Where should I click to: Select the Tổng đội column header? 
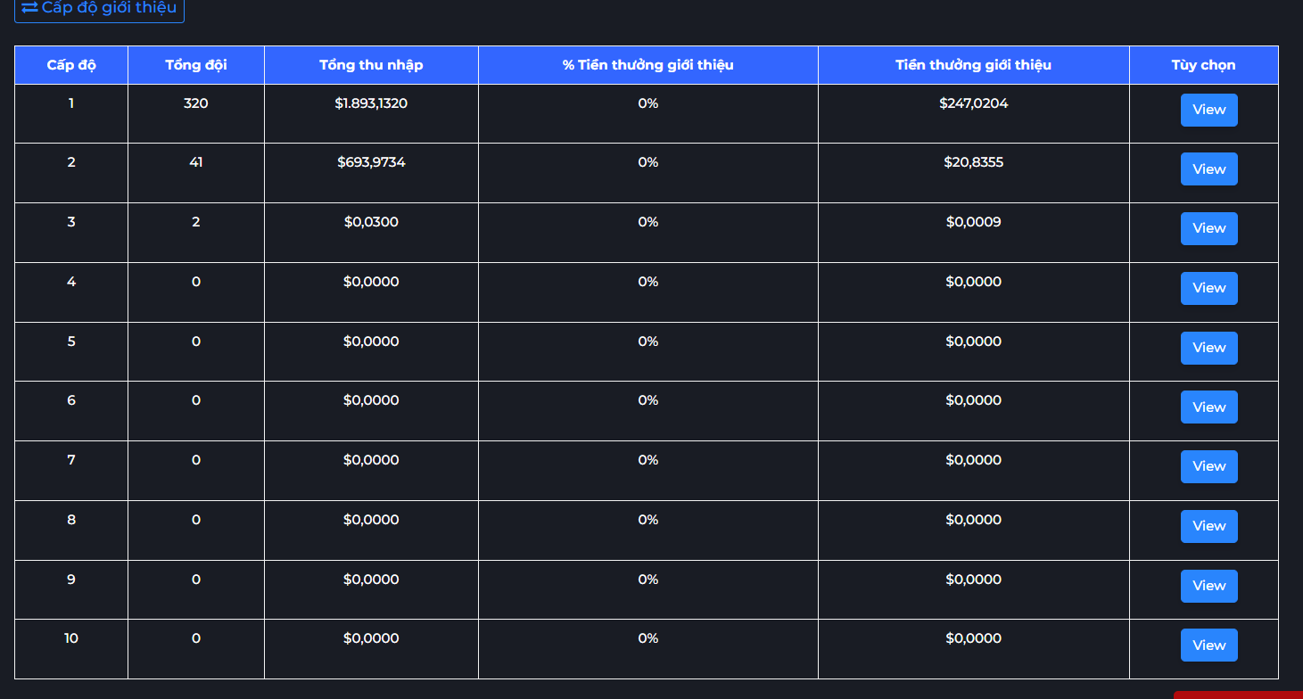pyautogui.click(x=196, y=65)
